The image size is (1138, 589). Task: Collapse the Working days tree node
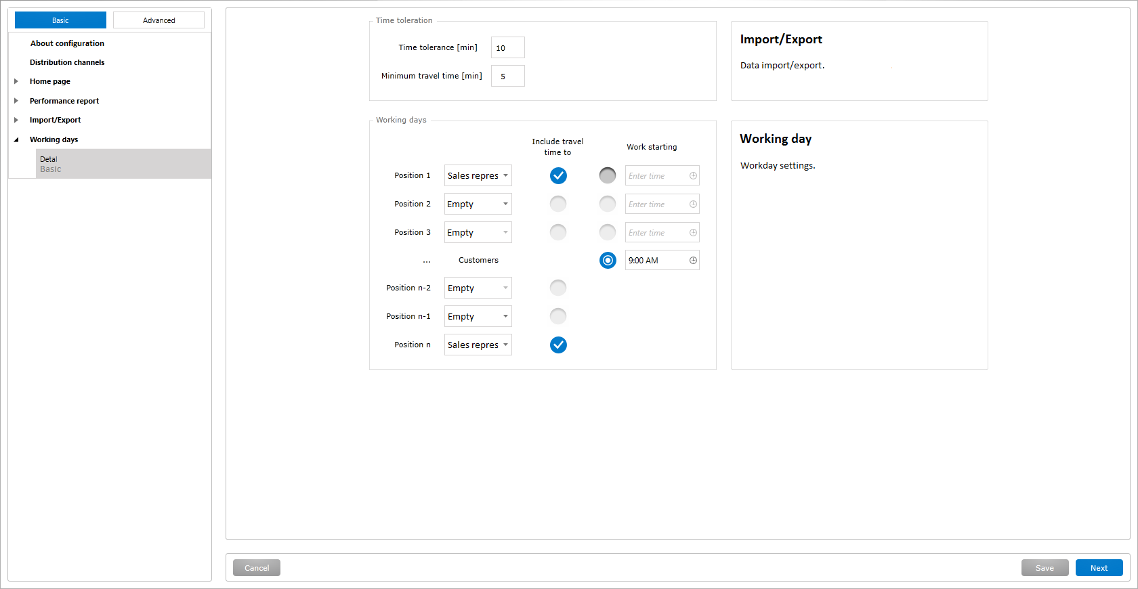point(16,139)
